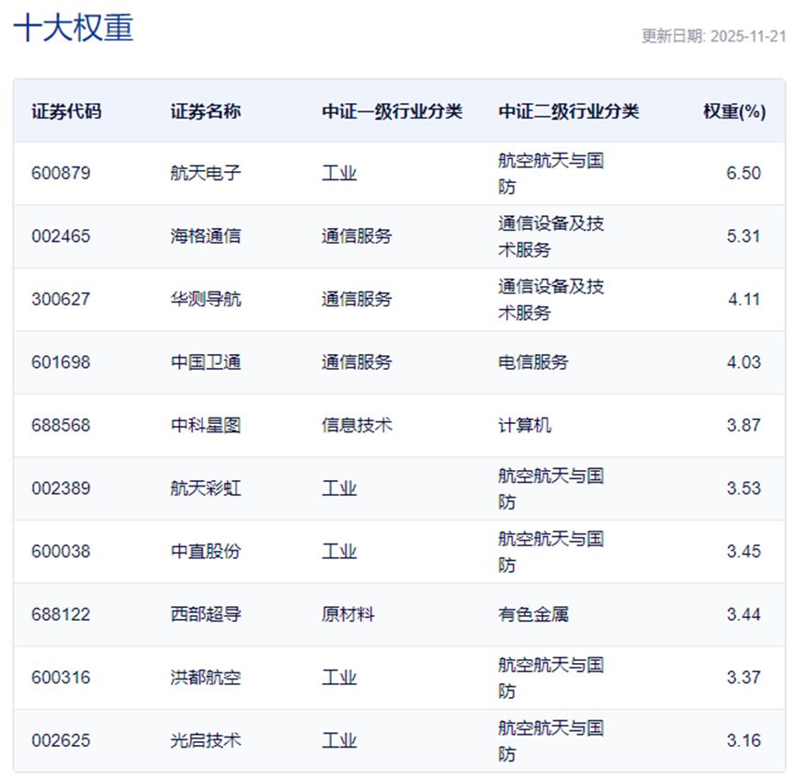Click the 中证二级行业分类 column header
This screenshot has width=795, height=778.
pyautogui.click(x=568, y=111)
